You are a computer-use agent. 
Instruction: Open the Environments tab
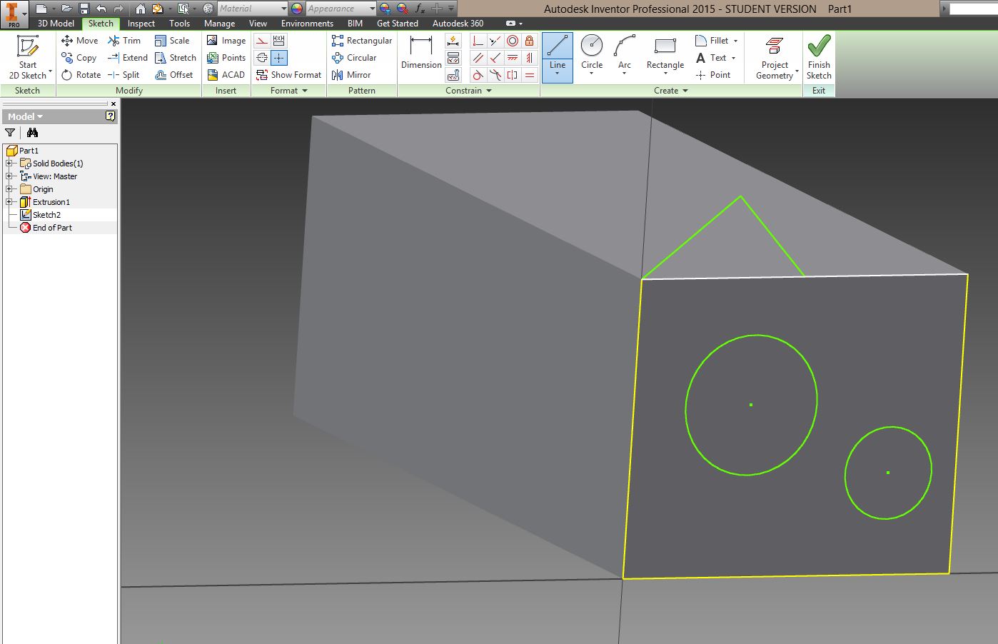tap(307, 24)
